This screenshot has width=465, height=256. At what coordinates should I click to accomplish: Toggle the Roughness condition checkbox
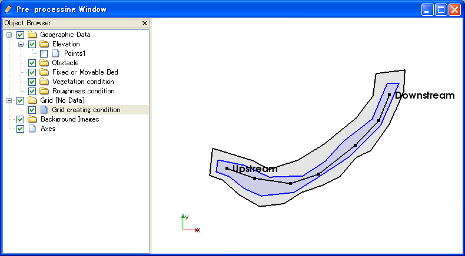point(32,91)
